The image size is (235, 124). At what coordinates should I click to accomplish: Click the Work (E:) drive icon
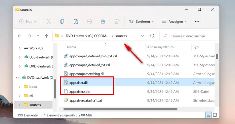[26, 48]
